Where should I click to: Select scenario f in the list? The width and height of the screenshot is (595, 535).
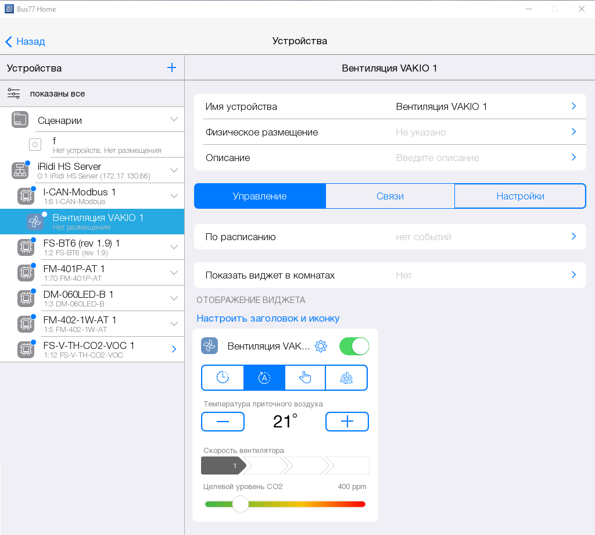pos(92,145)
